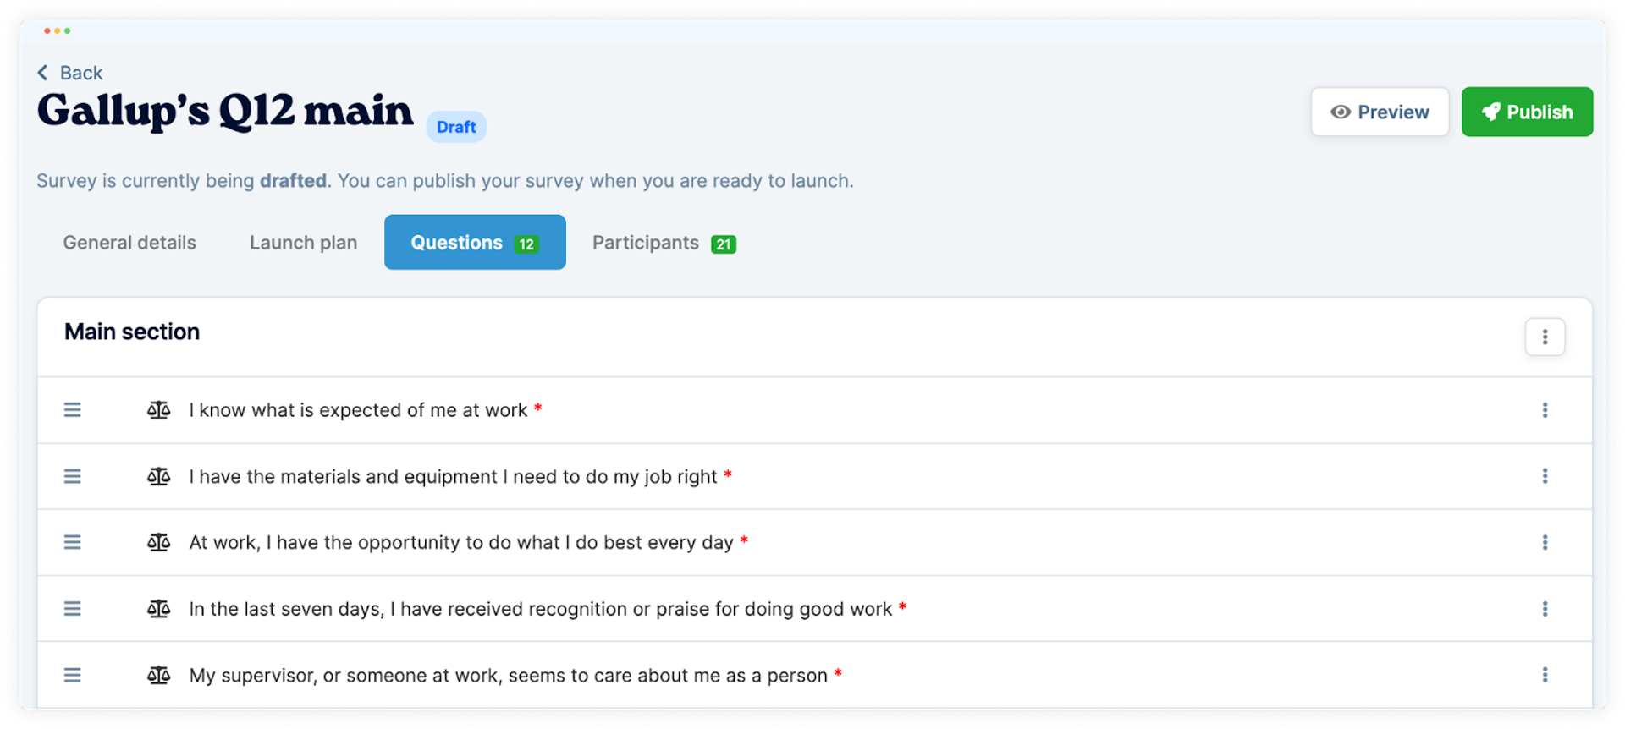Click scale icon of 'My supervisor' question
1625x729 pixels.
158,675
